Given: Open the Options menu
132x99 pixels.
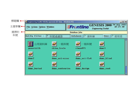Looking at the screenshot, I should (x=42, y=27).
